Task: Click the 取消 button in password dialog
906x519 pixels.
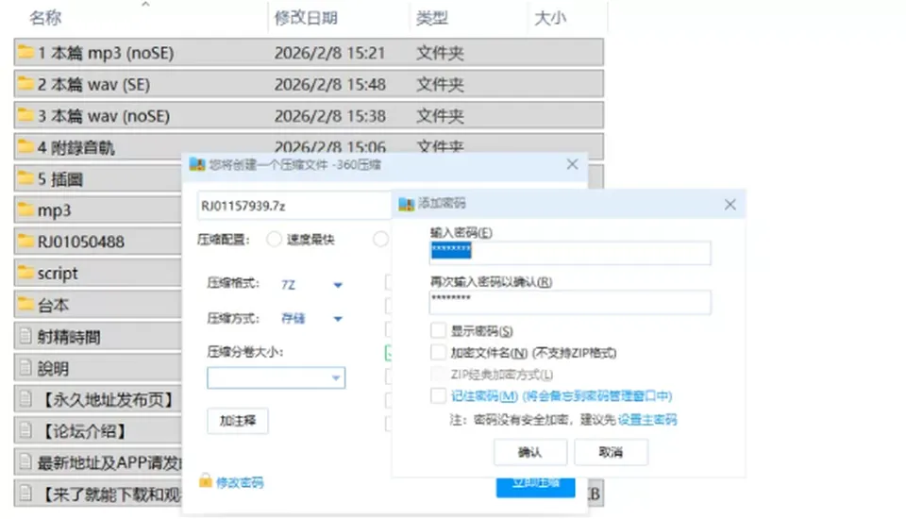Action: pos(611,452)
